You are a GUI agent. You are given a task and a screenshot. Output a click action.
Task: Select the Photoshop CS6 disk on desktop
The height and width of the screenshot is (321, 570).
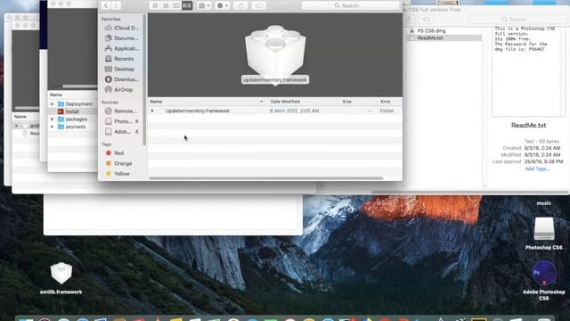(x=544, y=234)
